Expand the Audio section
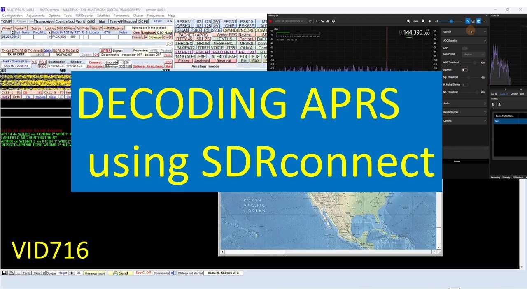 point(464,103)
